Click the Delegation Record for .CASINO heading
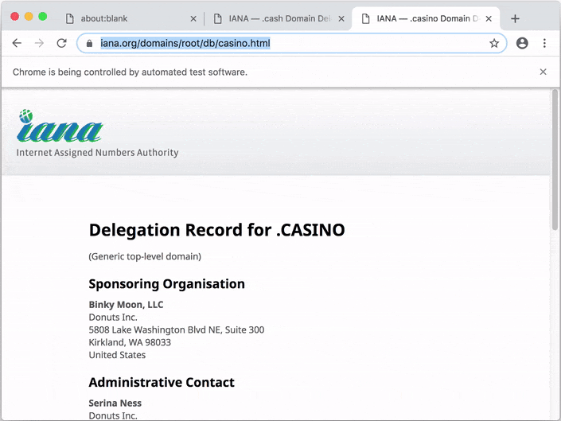561x421 pixels. [x=216, y=230]
